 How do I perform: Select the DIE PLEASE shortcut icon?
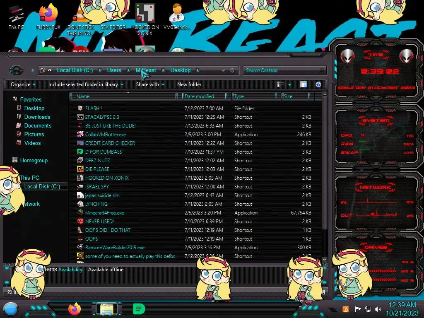pyautogui.click(x=80, y=169)
